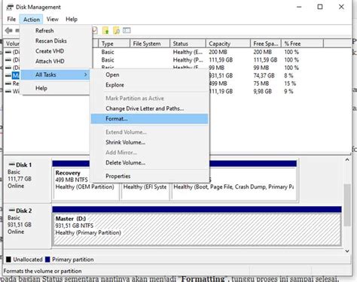Click the 931,51 GB capacity cell in list

(221, 75)
